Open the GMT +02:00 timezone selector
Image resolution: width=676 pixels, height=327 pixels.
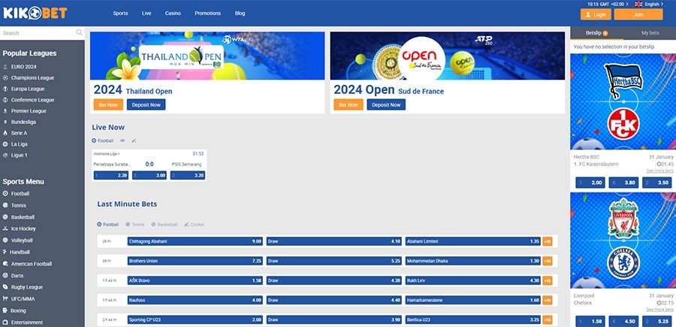pos(608,4)
